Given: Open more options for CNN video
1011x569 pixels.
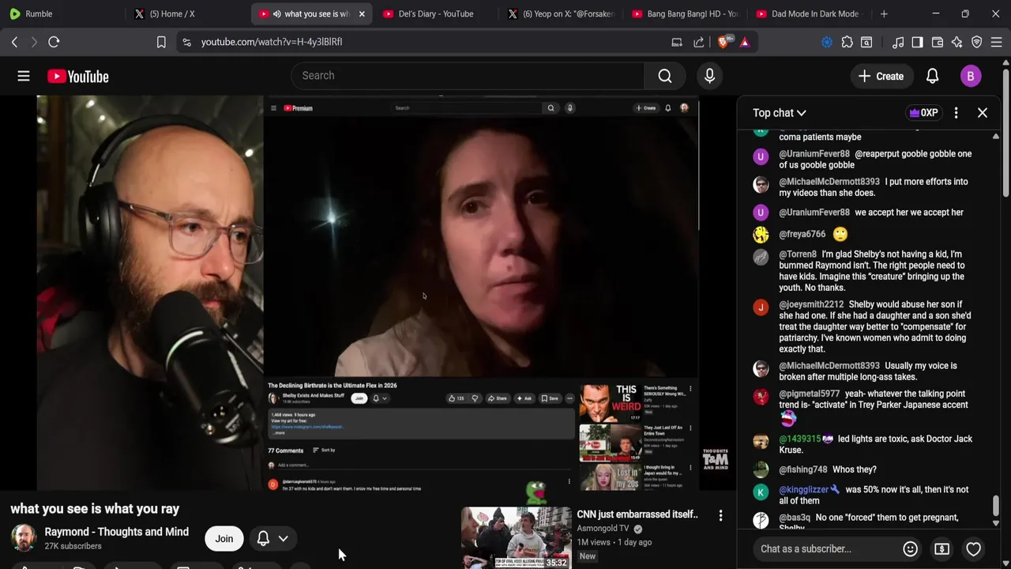Looking at the screenshot, I should [720, 516].
